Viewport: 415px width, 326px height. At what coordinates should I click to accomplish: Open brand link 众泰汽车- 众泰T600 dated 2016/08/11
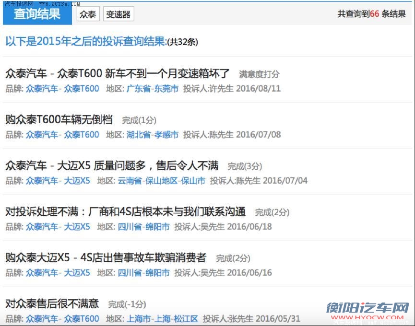pyautogui.click(x=62, y=89)
